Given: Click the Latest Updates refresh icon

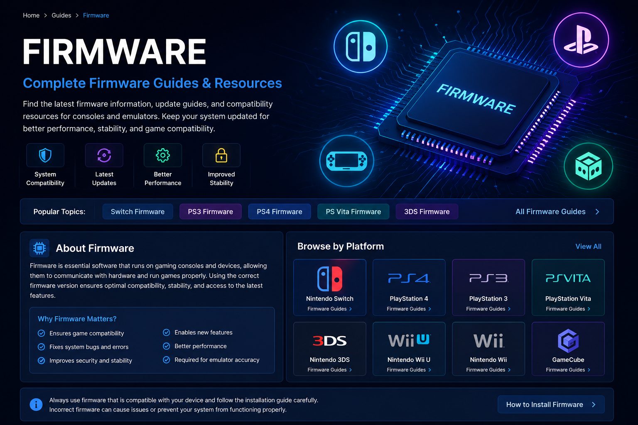Looking at the screenshot, I should pos(104,155).
